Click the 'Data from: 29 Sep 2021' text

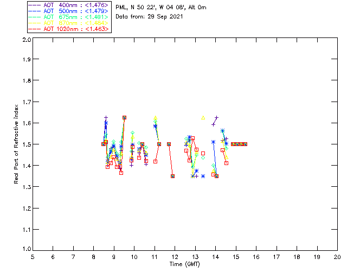pyautogui.click(x=150, y=17)
